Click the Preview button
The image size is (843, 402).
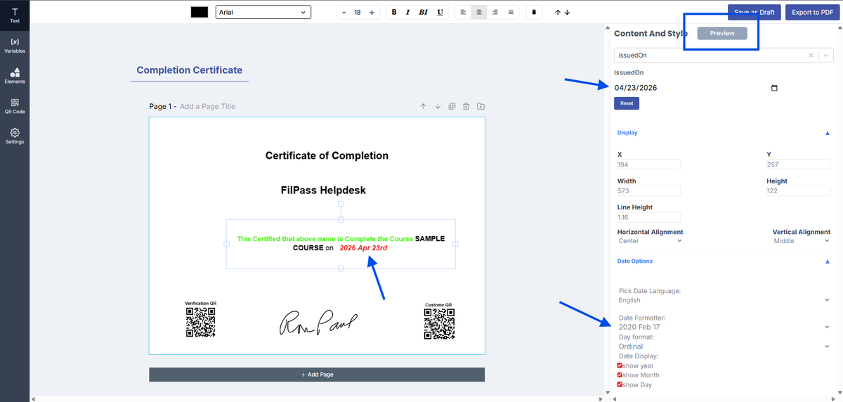722,33
